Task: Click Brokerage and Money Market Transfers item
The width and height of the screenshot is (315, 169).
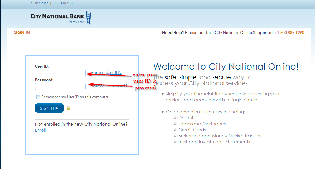Action: coord(221,136)
